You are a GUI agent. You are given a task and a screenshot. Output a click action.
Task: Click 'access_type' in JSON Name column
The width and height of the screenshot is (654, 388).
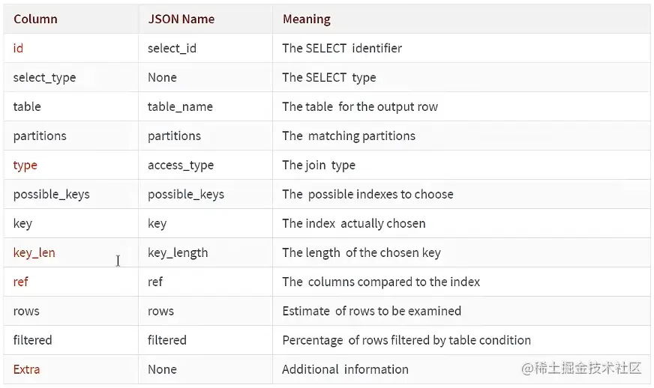coord(181,166)
